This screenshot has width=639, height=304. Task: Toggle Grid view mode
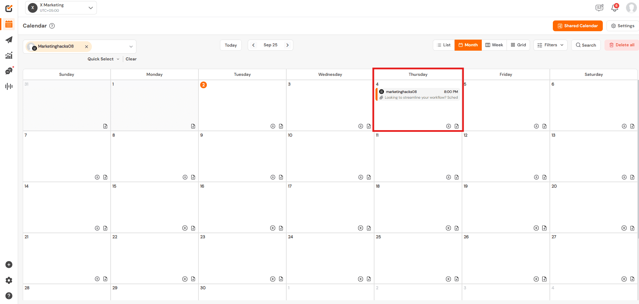click(x=518, y=45)
